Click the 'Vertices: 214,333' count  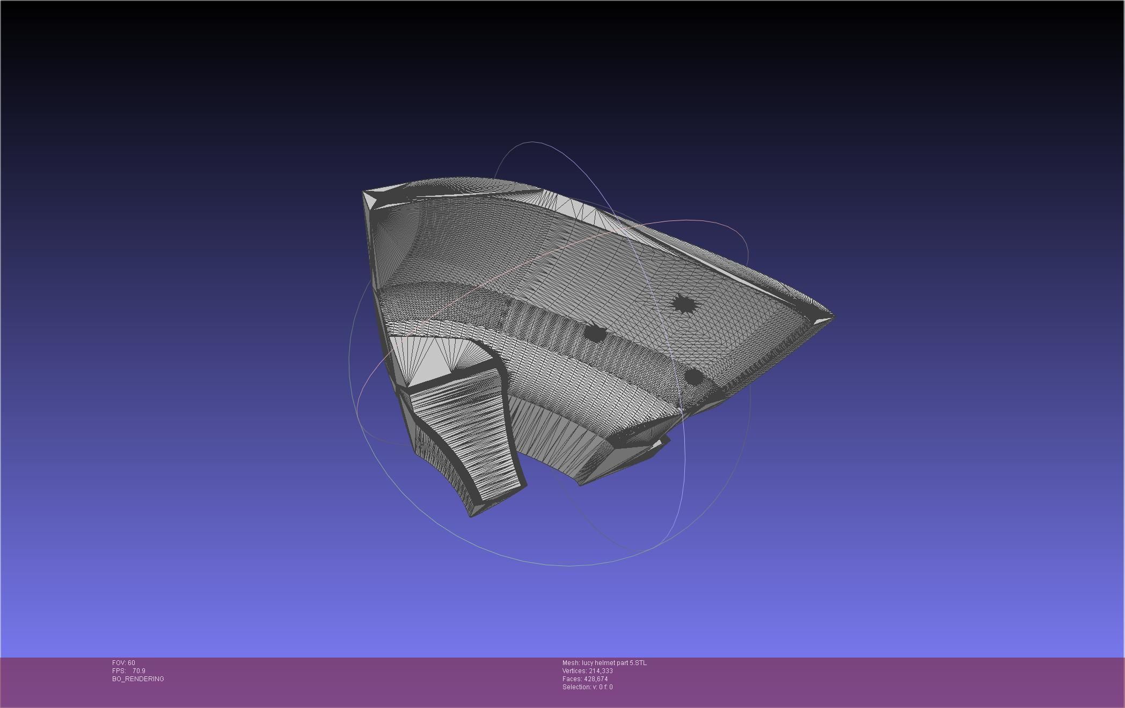[588, 671]
